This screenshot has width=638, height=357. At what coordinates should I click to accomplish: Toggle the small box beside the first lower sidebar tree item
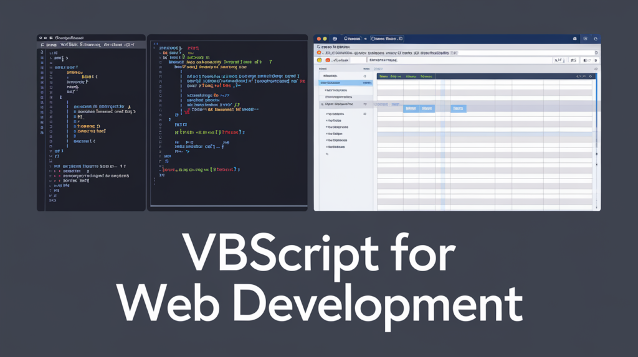364,114
